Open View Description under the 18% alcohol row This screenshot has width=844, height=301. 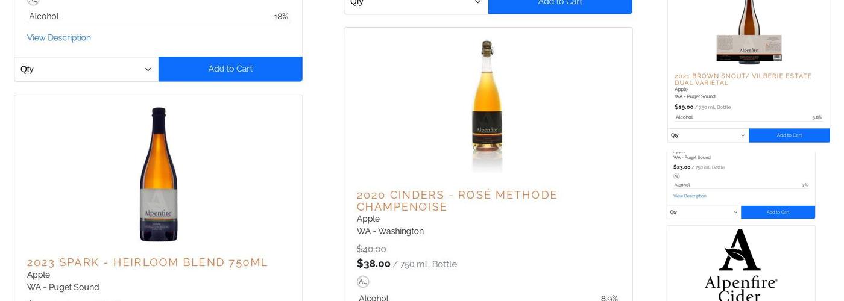[x=59, y=38]
